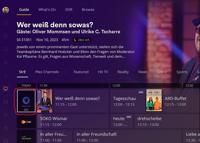Choose the Sports channel category
This screenshot has width=200, height=143.
[182, 72]
